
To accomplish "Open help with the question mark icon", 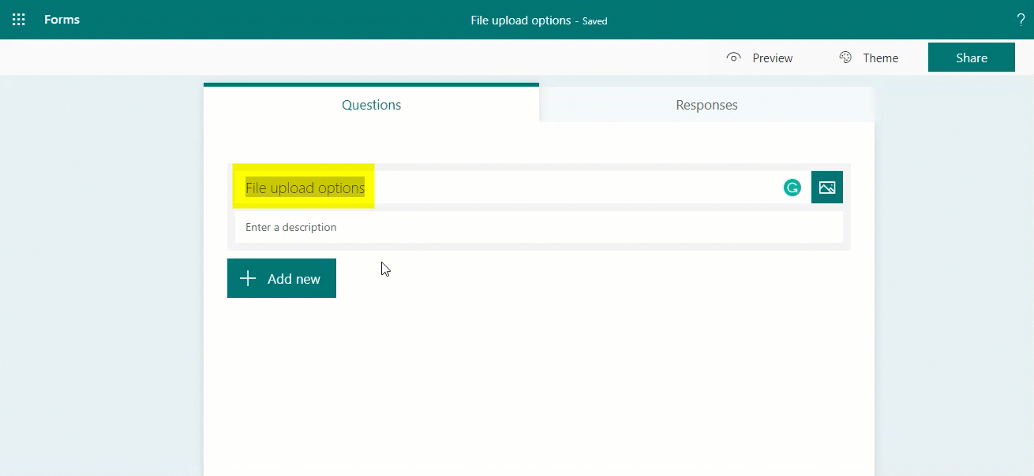I will coord(1021,20).
